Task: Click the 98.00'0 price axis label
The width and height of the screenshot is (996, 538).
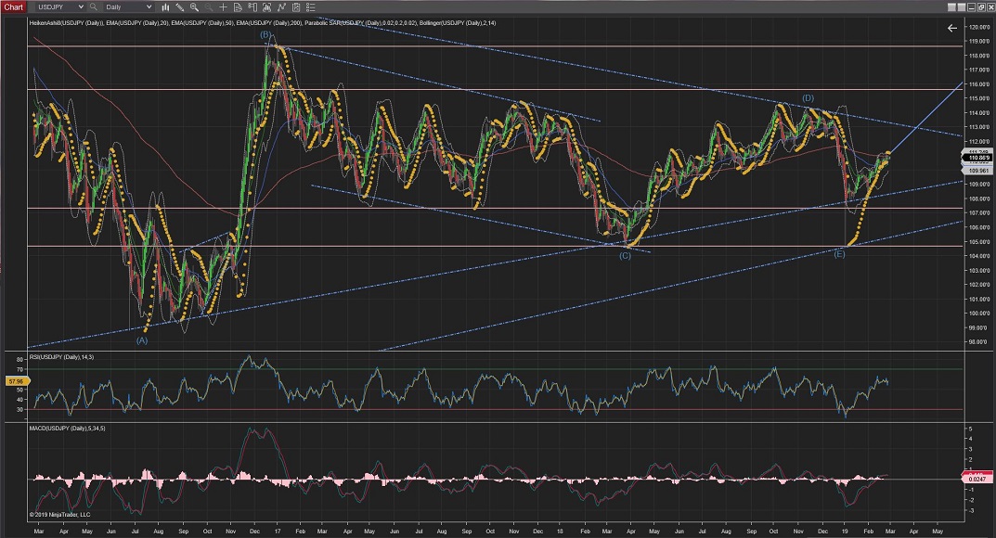Action: point(979,342)
